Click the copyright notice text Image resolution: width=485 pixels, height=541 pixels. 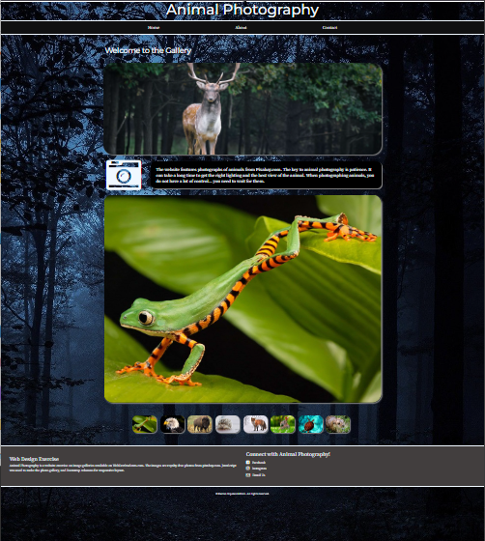coord(242,494)
